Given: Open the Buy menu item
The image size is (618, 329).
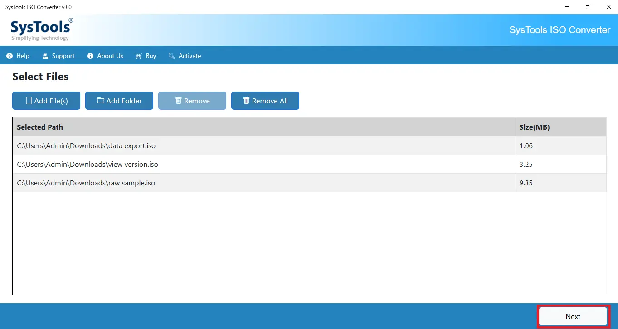Looking at the screenshot, I should pos(146,56).
